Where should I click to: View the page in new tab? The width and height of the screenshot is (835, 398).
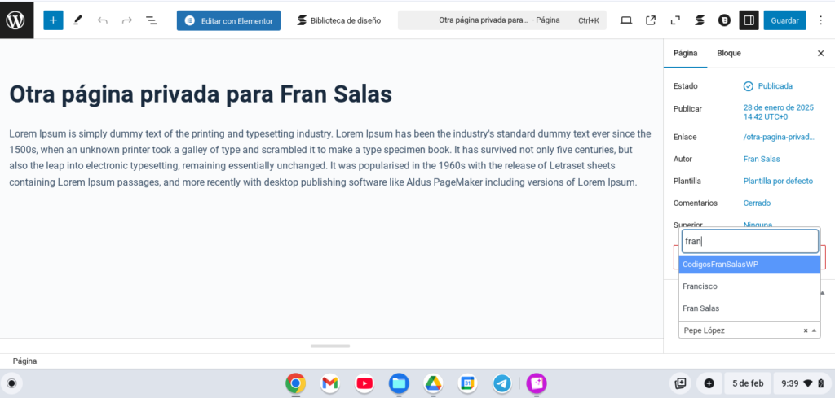[x=651, y=20]
